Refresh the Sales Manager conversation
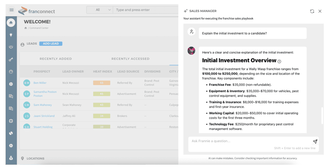Viewport: 330px width, 167px height. tap(312, 11)
